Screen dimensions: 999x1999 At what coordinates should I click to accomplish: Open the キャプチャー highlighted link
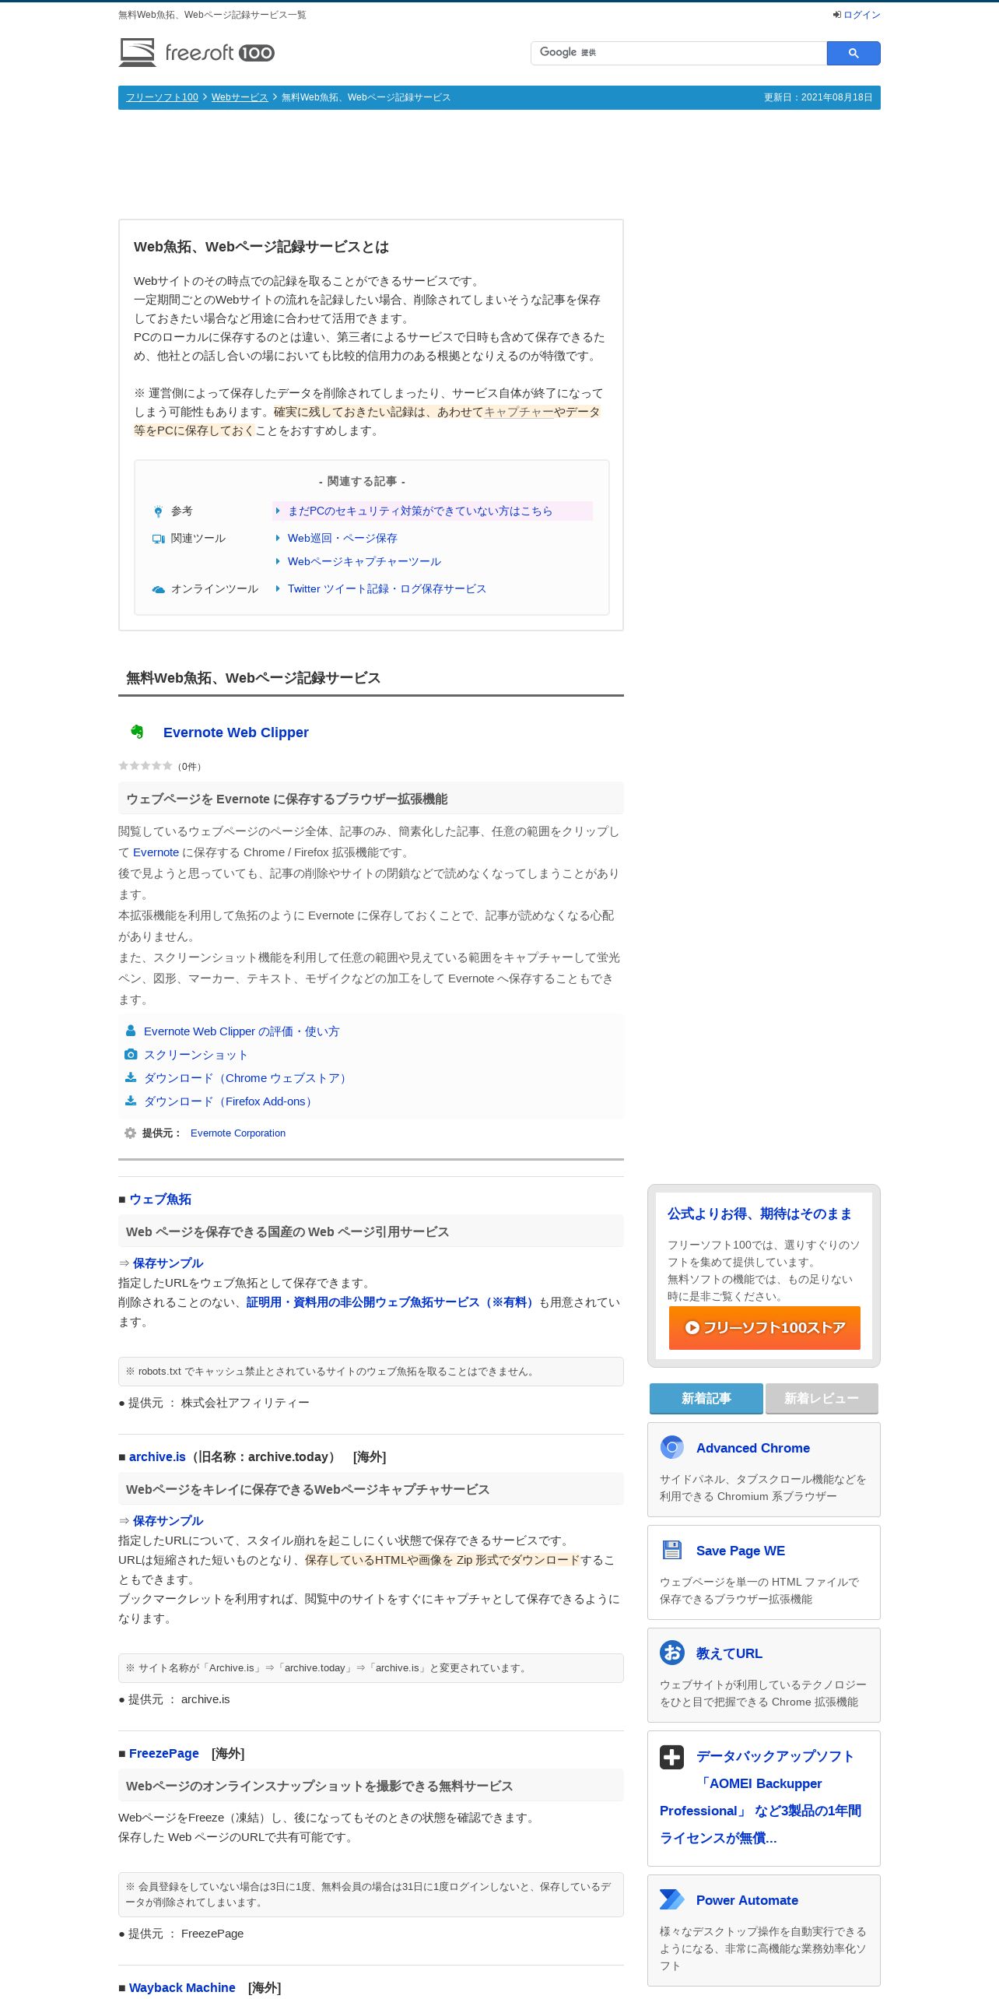[519, 412]
